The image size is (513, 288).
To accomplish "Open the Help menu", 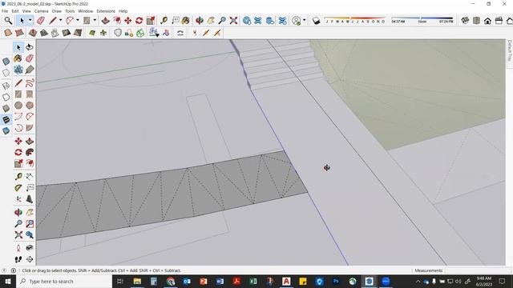I will click(123, 11).
